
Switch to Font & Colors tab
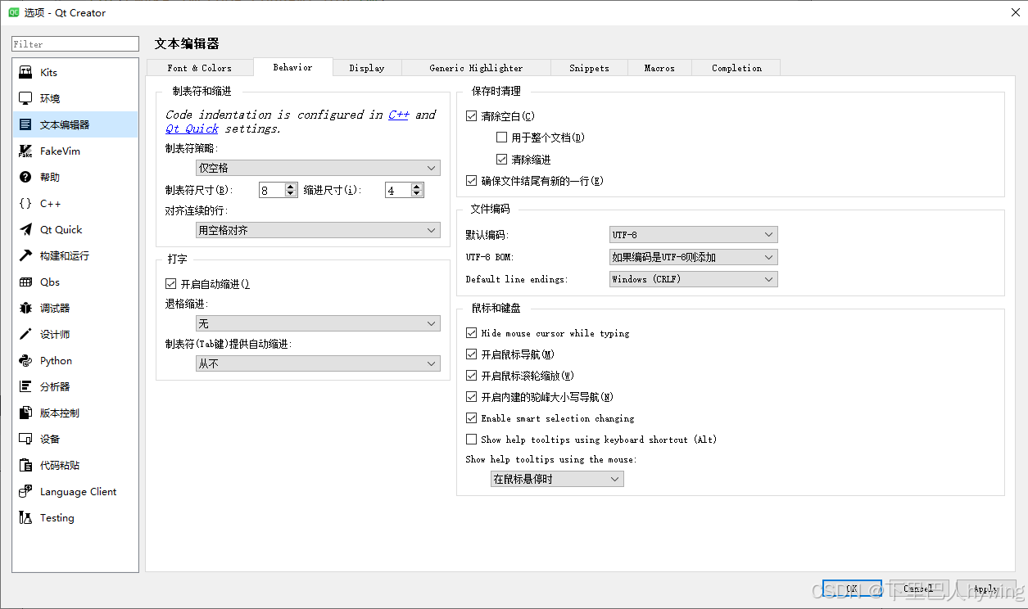199,68
